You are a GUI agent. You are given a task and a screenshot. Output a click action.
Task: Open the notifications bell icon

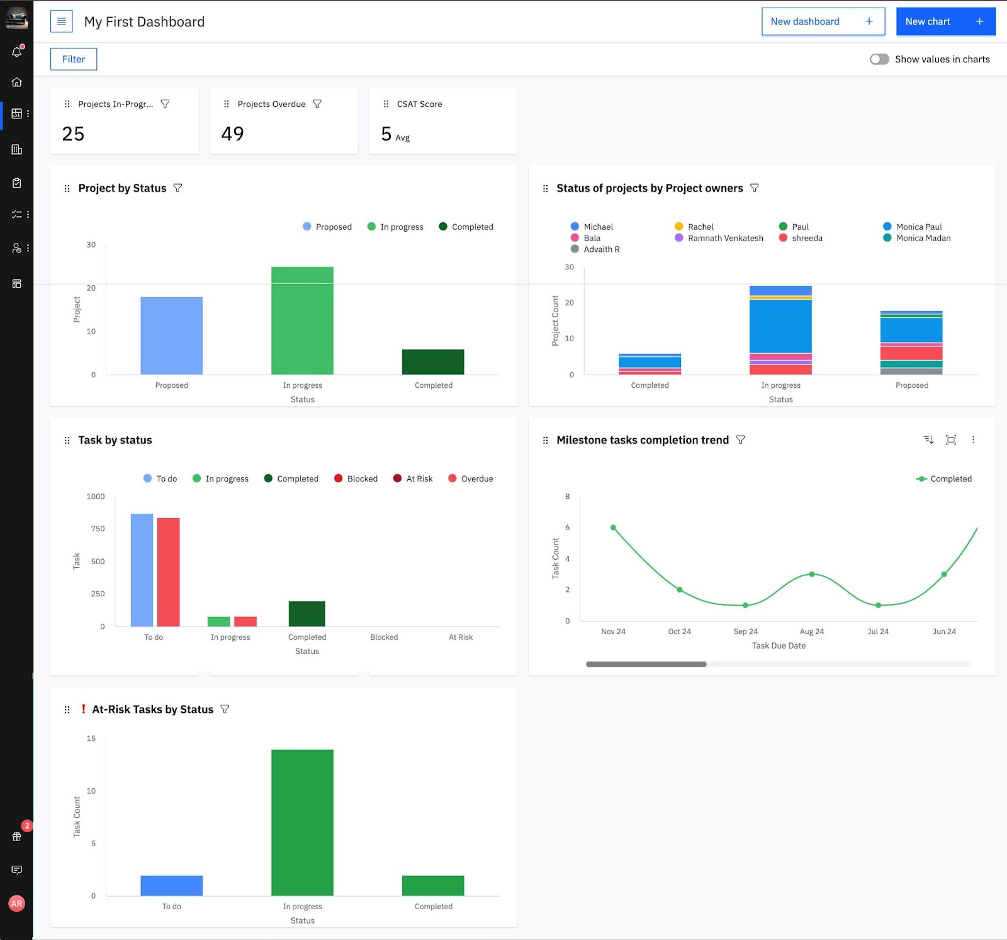[x=17, y=52]
